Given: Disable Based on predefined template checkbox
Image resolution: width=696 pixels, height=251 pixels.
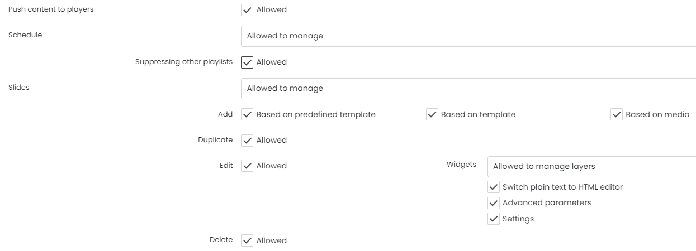Looking at the screenshot, I should coord(247,115).
